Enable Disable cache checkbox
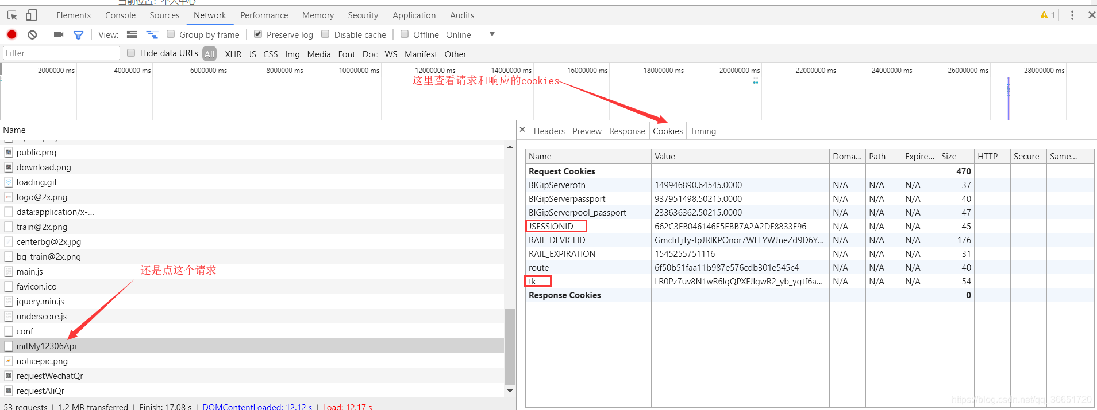1097x410 pixels. [x=325, y=34]
